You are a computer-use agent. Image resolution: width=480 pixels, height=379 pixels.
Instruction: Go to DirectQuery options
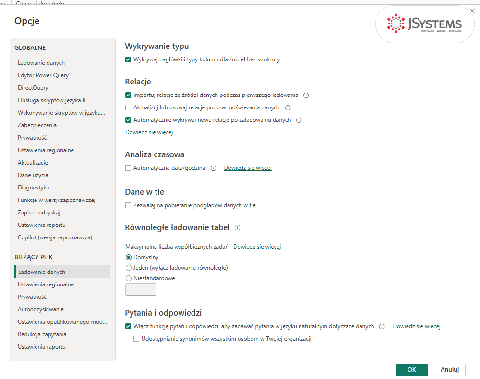click(x=62, y=88)
